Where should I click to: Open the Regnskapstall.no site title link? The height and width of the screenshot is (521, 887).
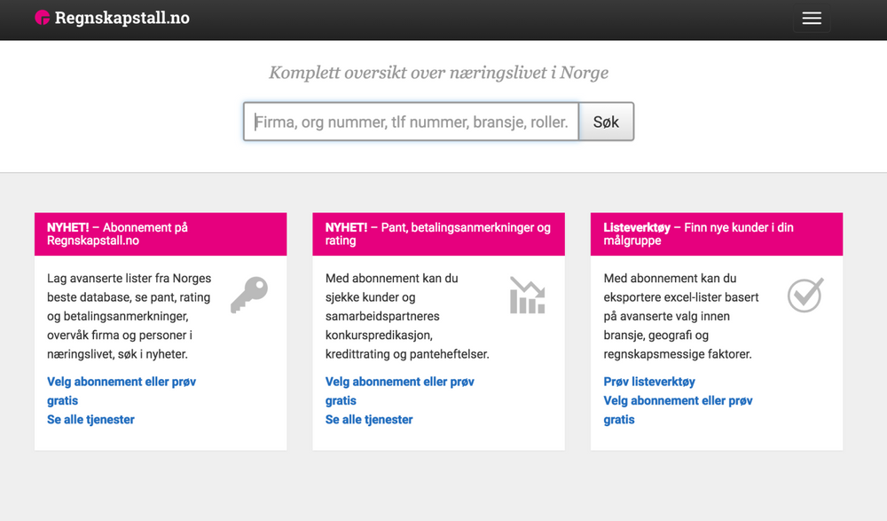click(122, 18)
